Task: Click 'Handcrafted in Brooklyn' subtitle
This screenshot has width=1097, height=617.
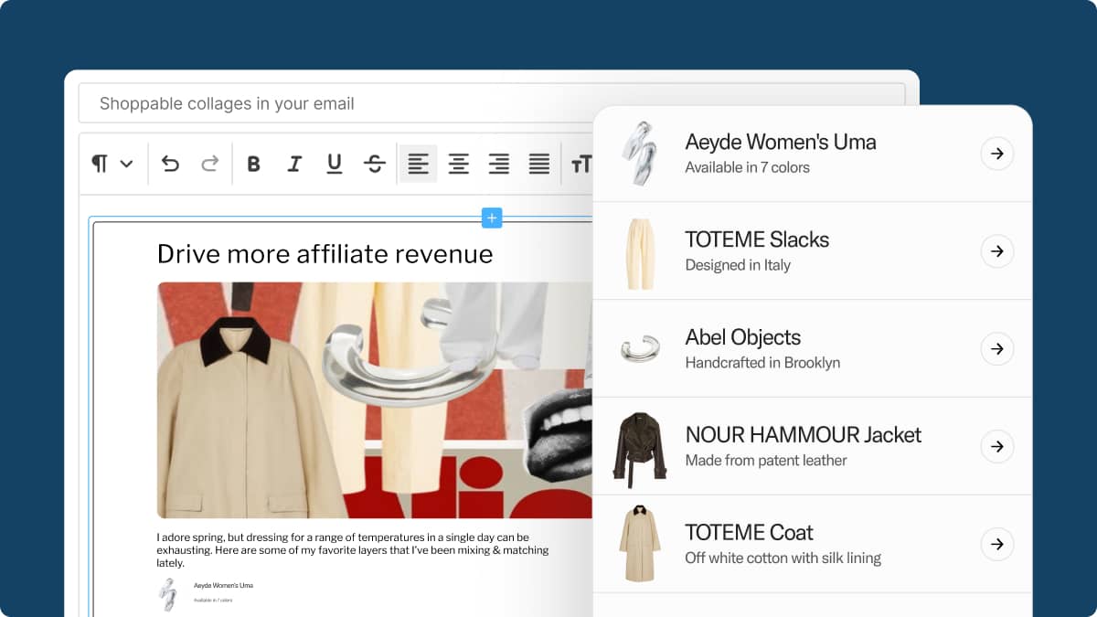Action: [x=762, y=363]
